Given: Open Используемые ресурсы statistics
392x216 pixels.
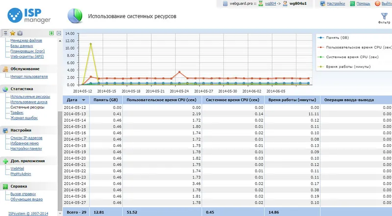Looking at the screenshot, I should tap(30, 97).
